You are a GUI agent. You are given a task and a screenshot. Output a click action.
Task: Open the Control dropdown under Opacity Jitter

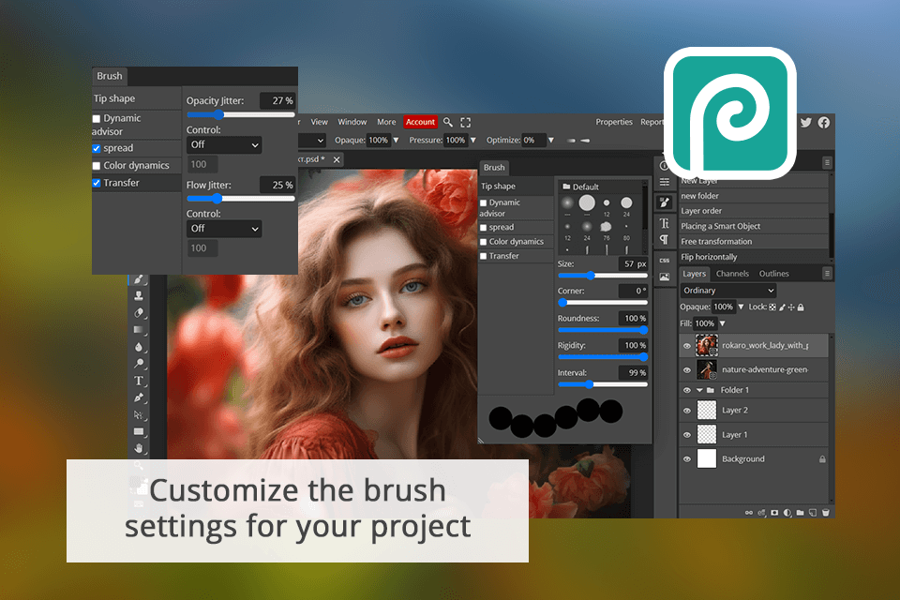pyautogui.click(x=224, y=145)
